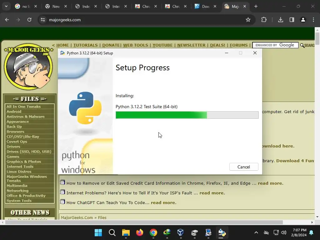Open the DONATE link

111,45
